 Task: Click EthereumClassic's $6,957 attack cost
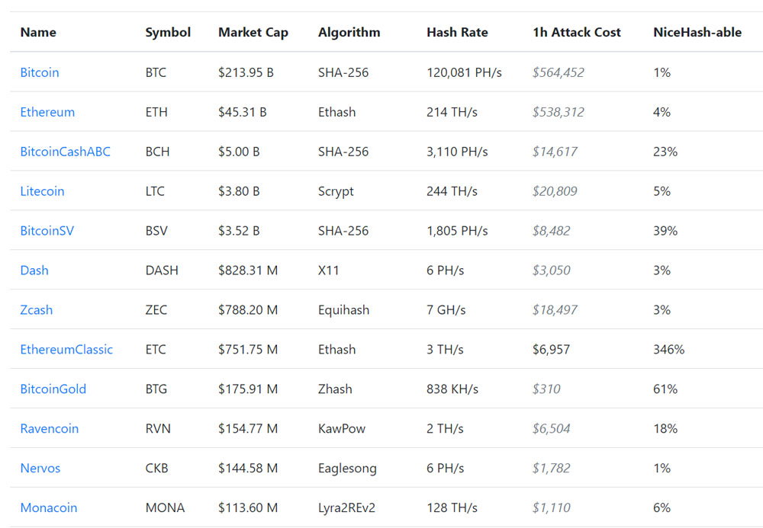551,350
